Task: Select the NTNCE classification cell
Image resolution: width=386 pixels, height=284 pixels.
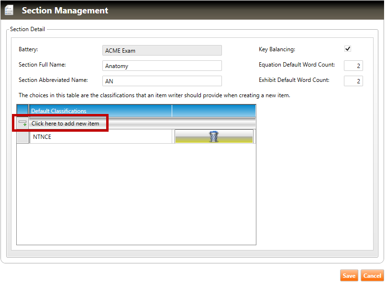Action: 100,137
